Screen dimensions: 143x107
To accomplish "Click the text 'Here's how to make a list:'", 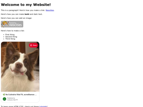I will pos(13,31).
